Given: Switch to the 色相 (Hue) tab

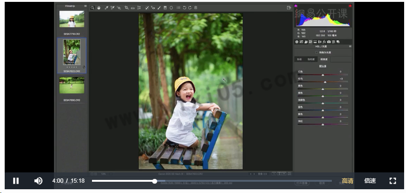Looking at the screenshot, I should (x=299, y=59).
